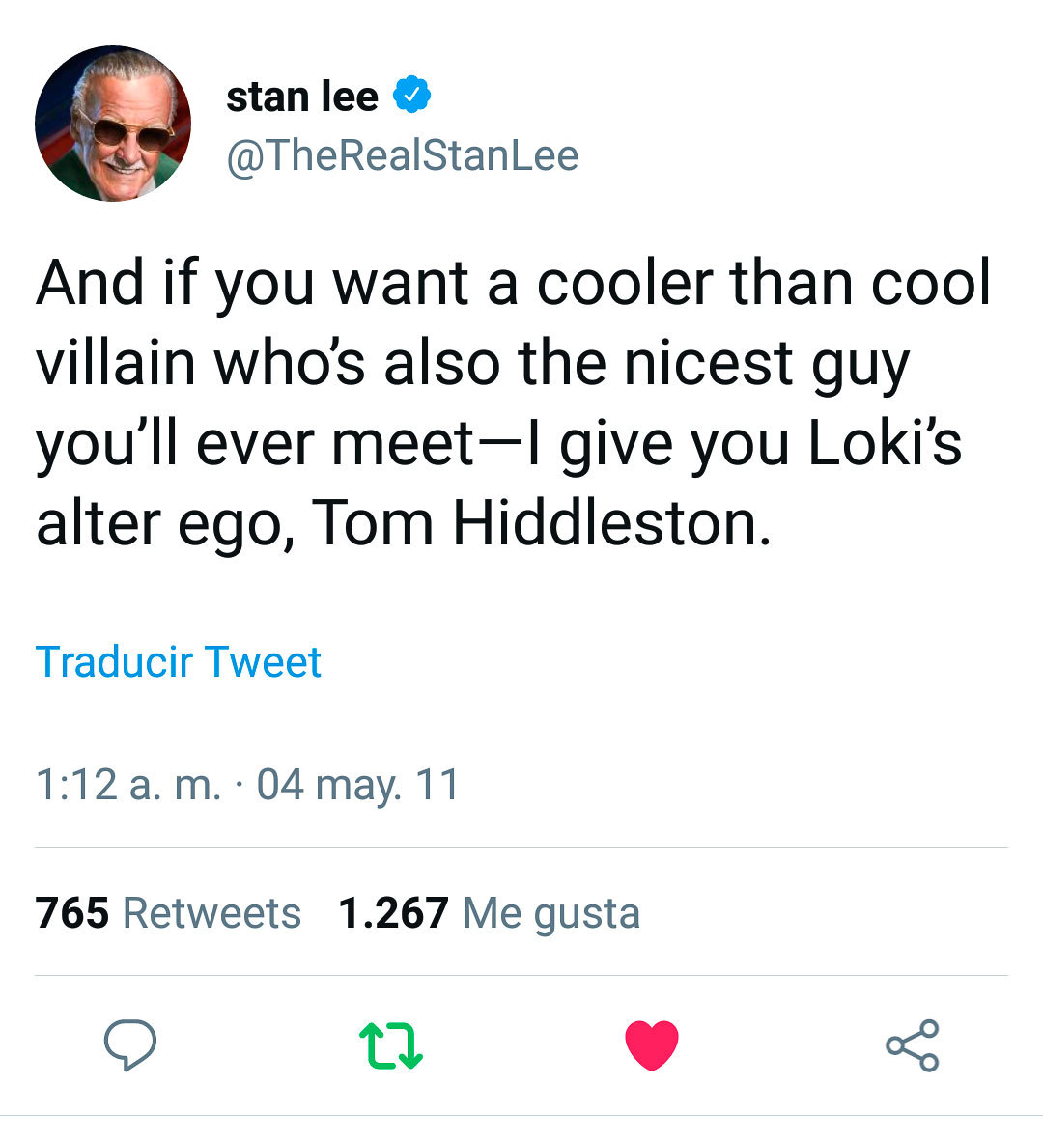
Task: Open the share icon options
Action: tap(912, 1045)
